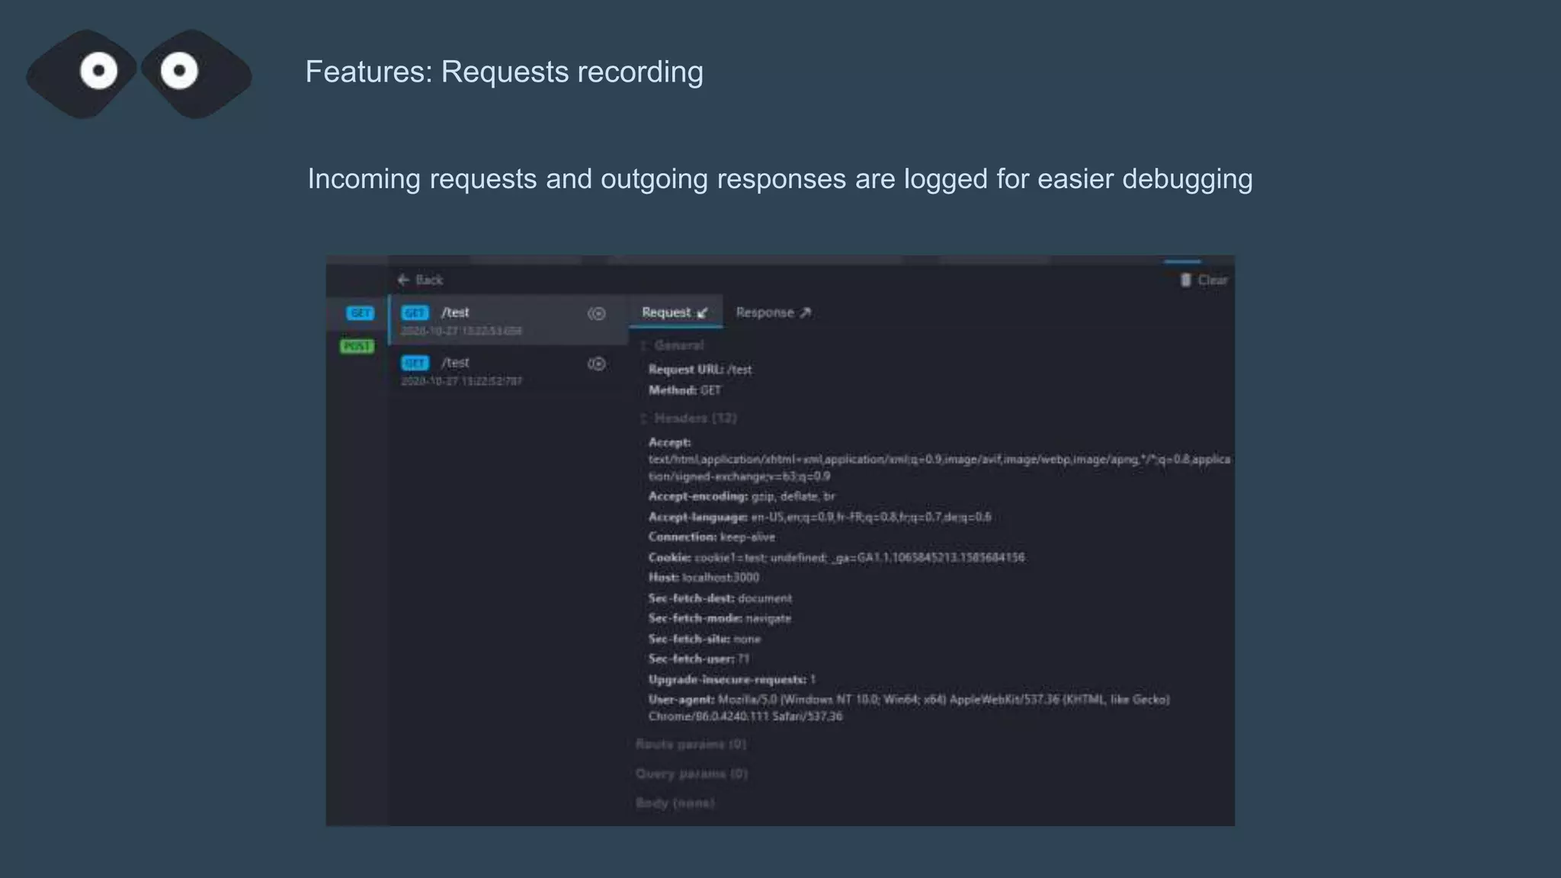Collapse the General section
This screenshot has height=878, width=1561.
[678, 345]
